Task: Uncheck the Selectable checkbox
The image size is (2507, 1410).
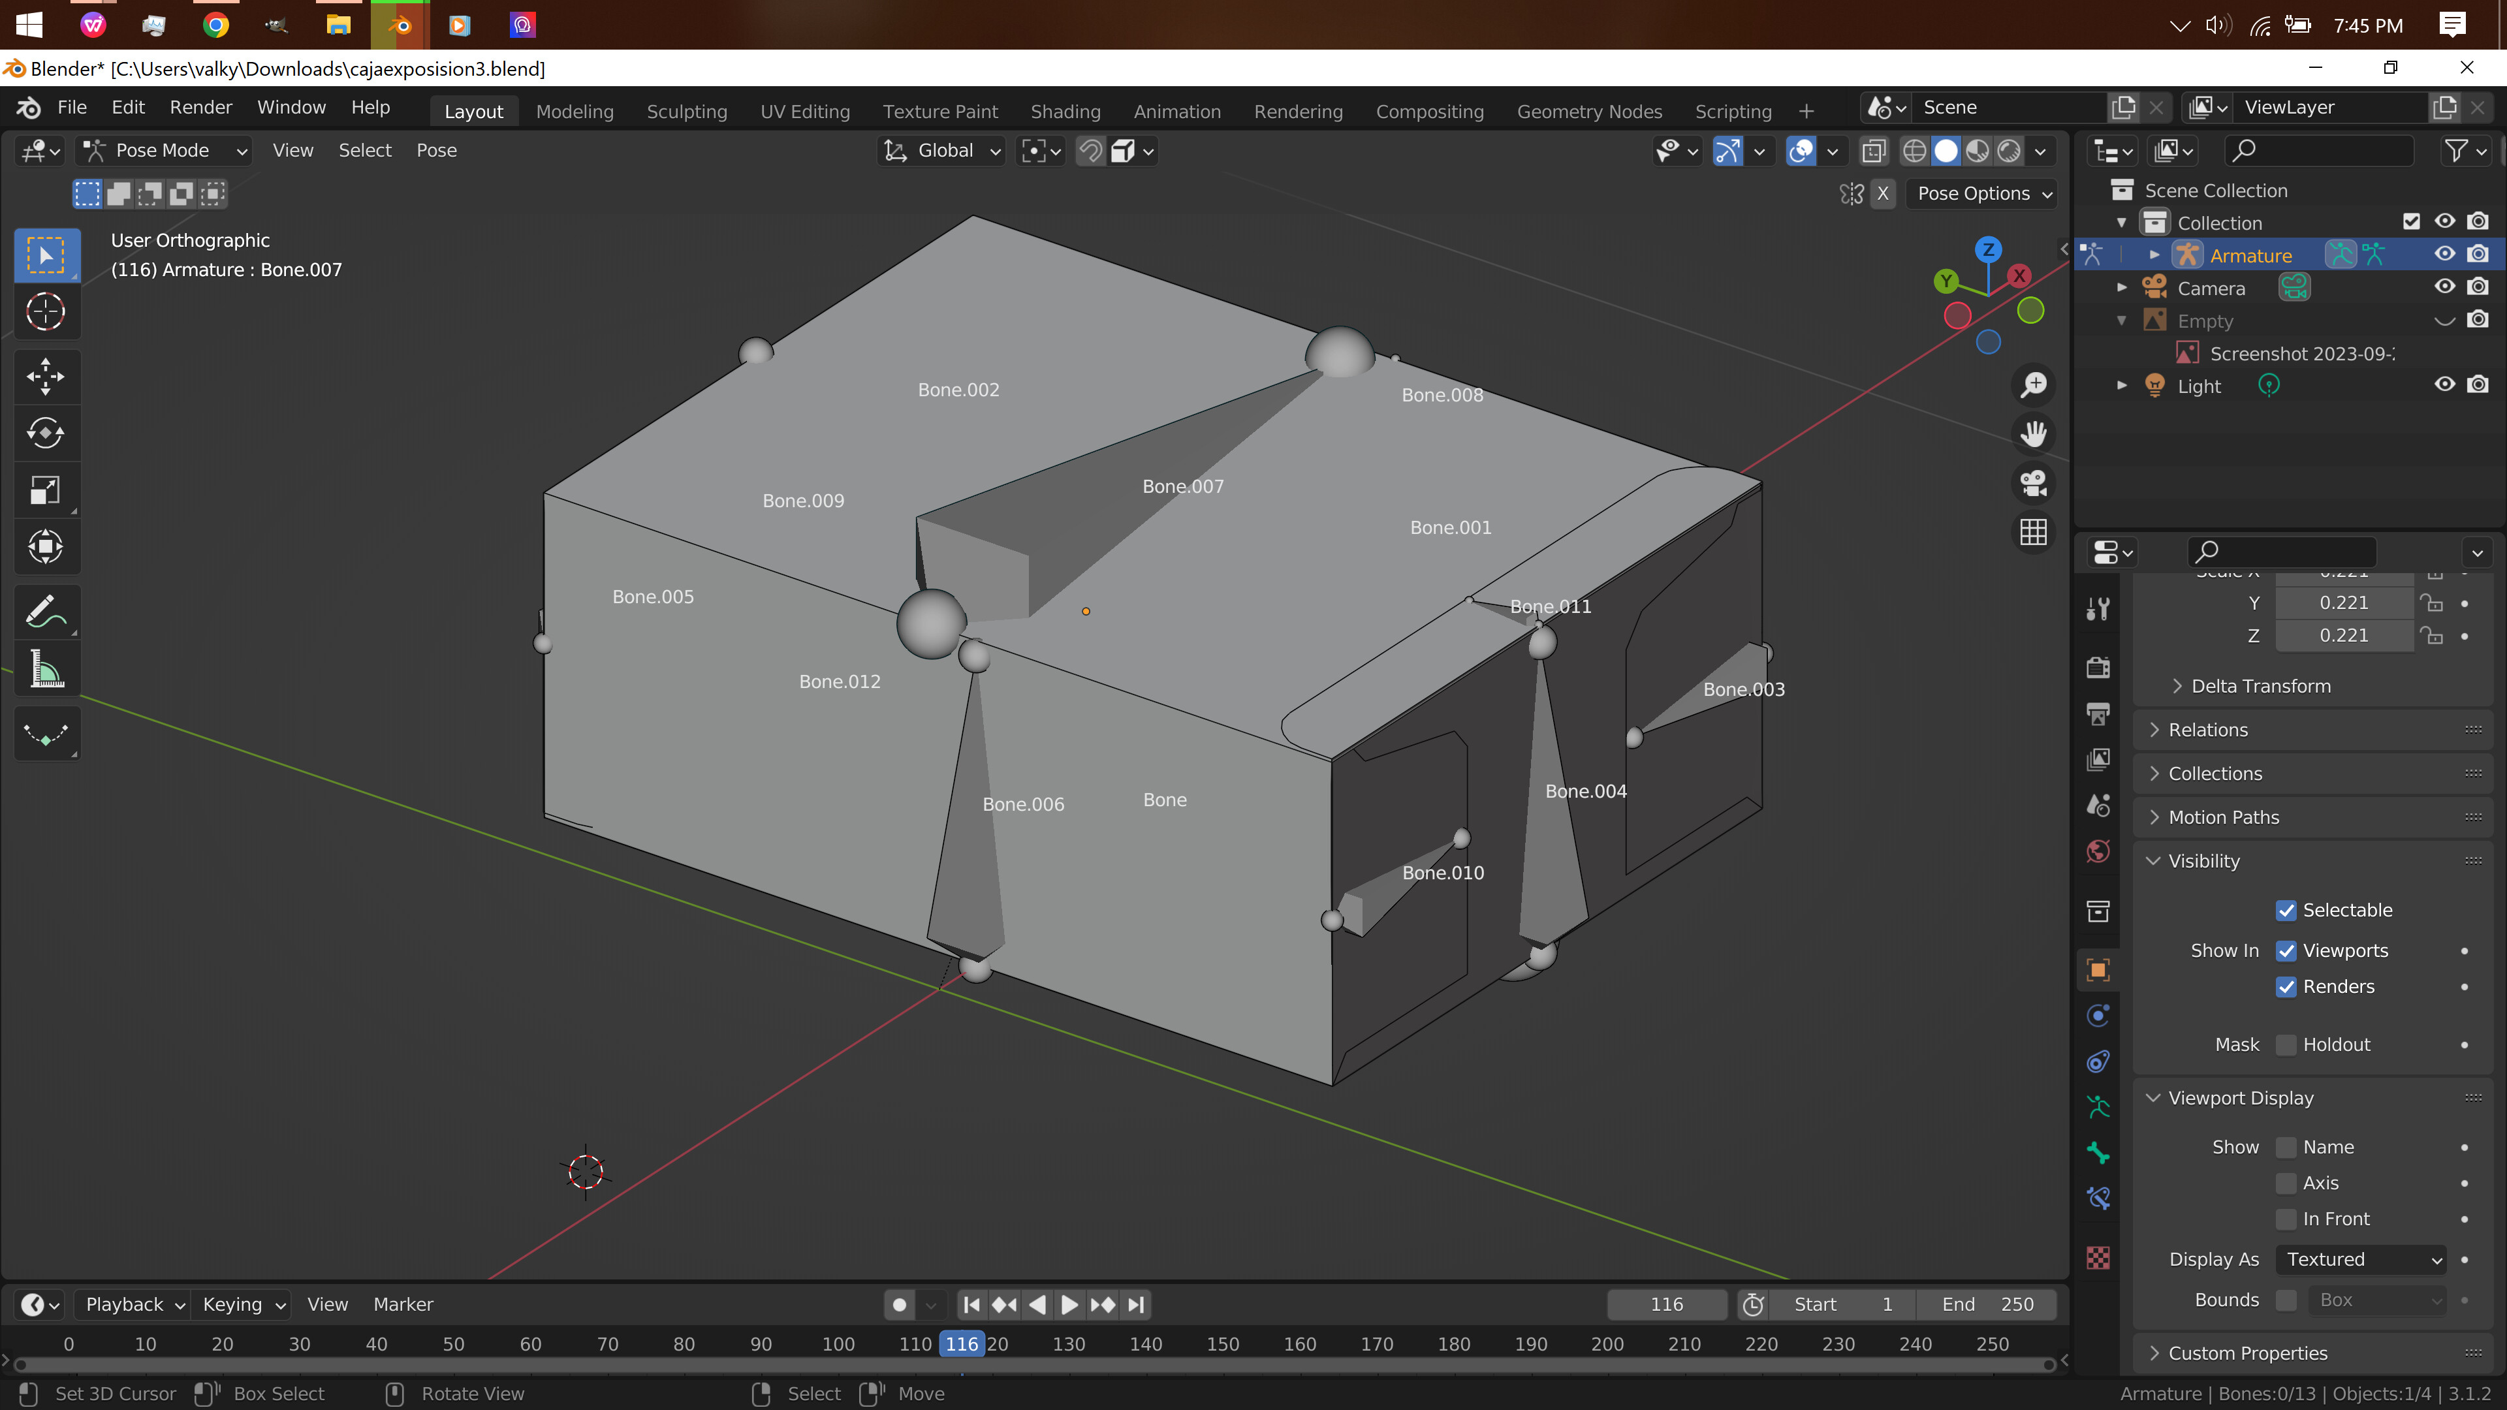Action: 2286,911
